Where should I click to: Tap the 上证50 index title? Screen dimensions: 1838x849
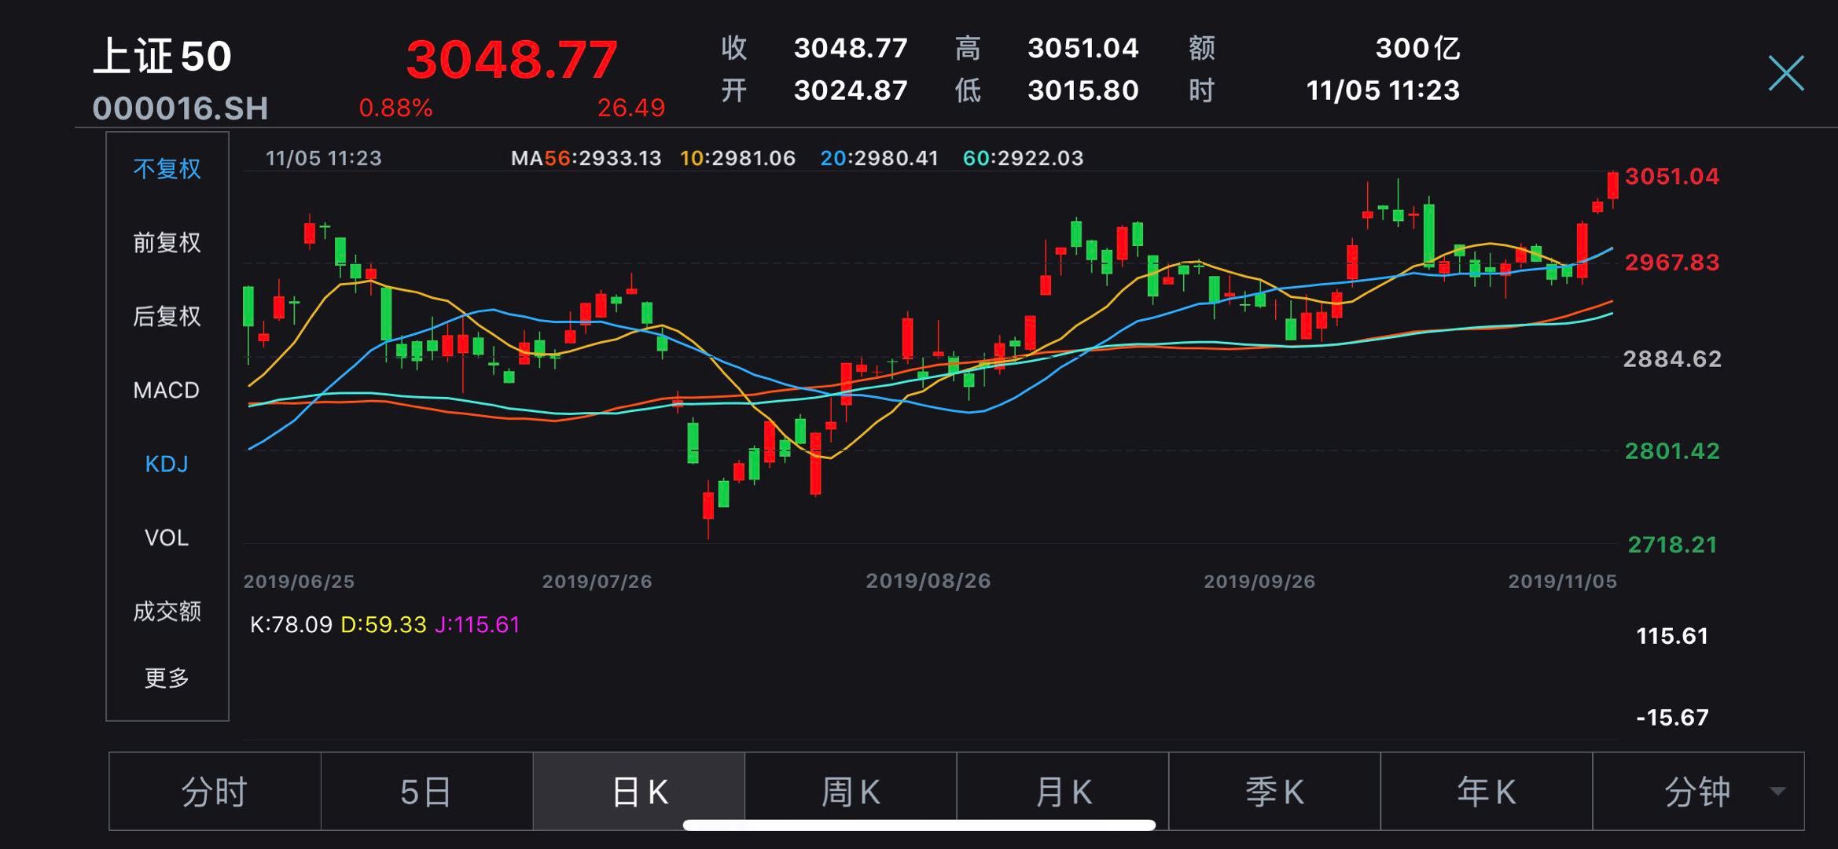163,57
